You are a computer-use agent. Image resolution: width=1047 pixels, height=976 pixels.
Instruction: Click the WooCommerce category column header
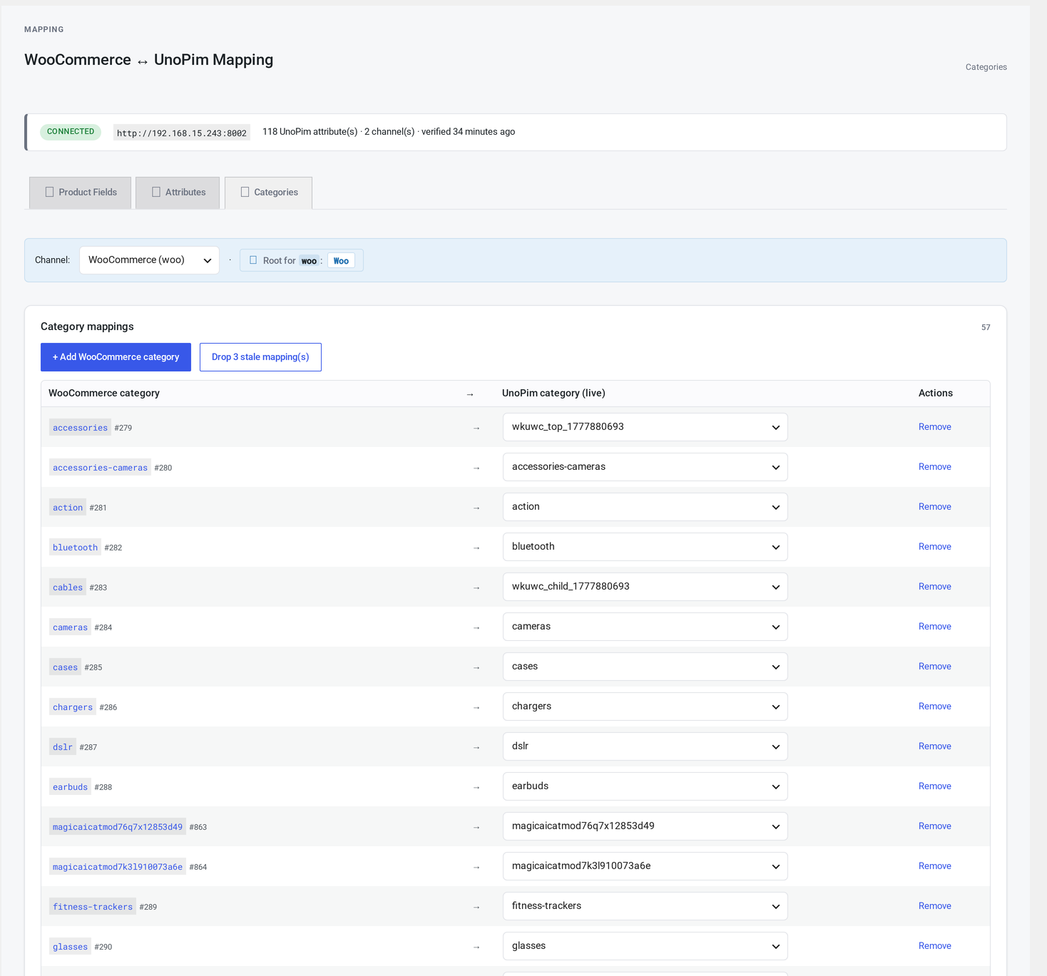click(x=104, y=394)
